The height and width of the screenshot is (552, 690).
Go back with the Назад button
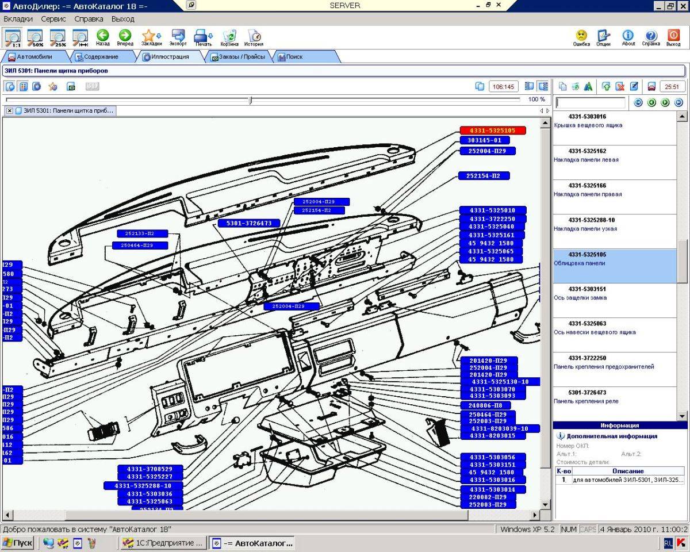click(x=103, y=37)
